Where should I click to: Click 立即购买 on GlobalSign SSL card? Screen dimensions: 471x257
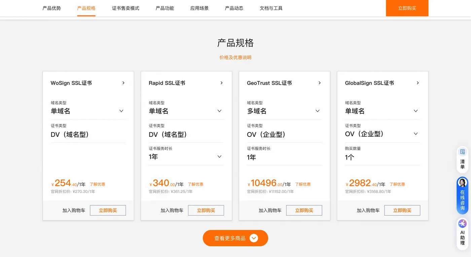point(402,210)
